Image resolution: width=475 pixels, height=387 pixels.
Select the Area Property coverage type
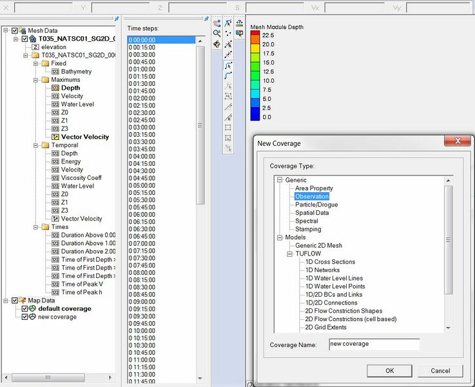click(x=314, y=188)
